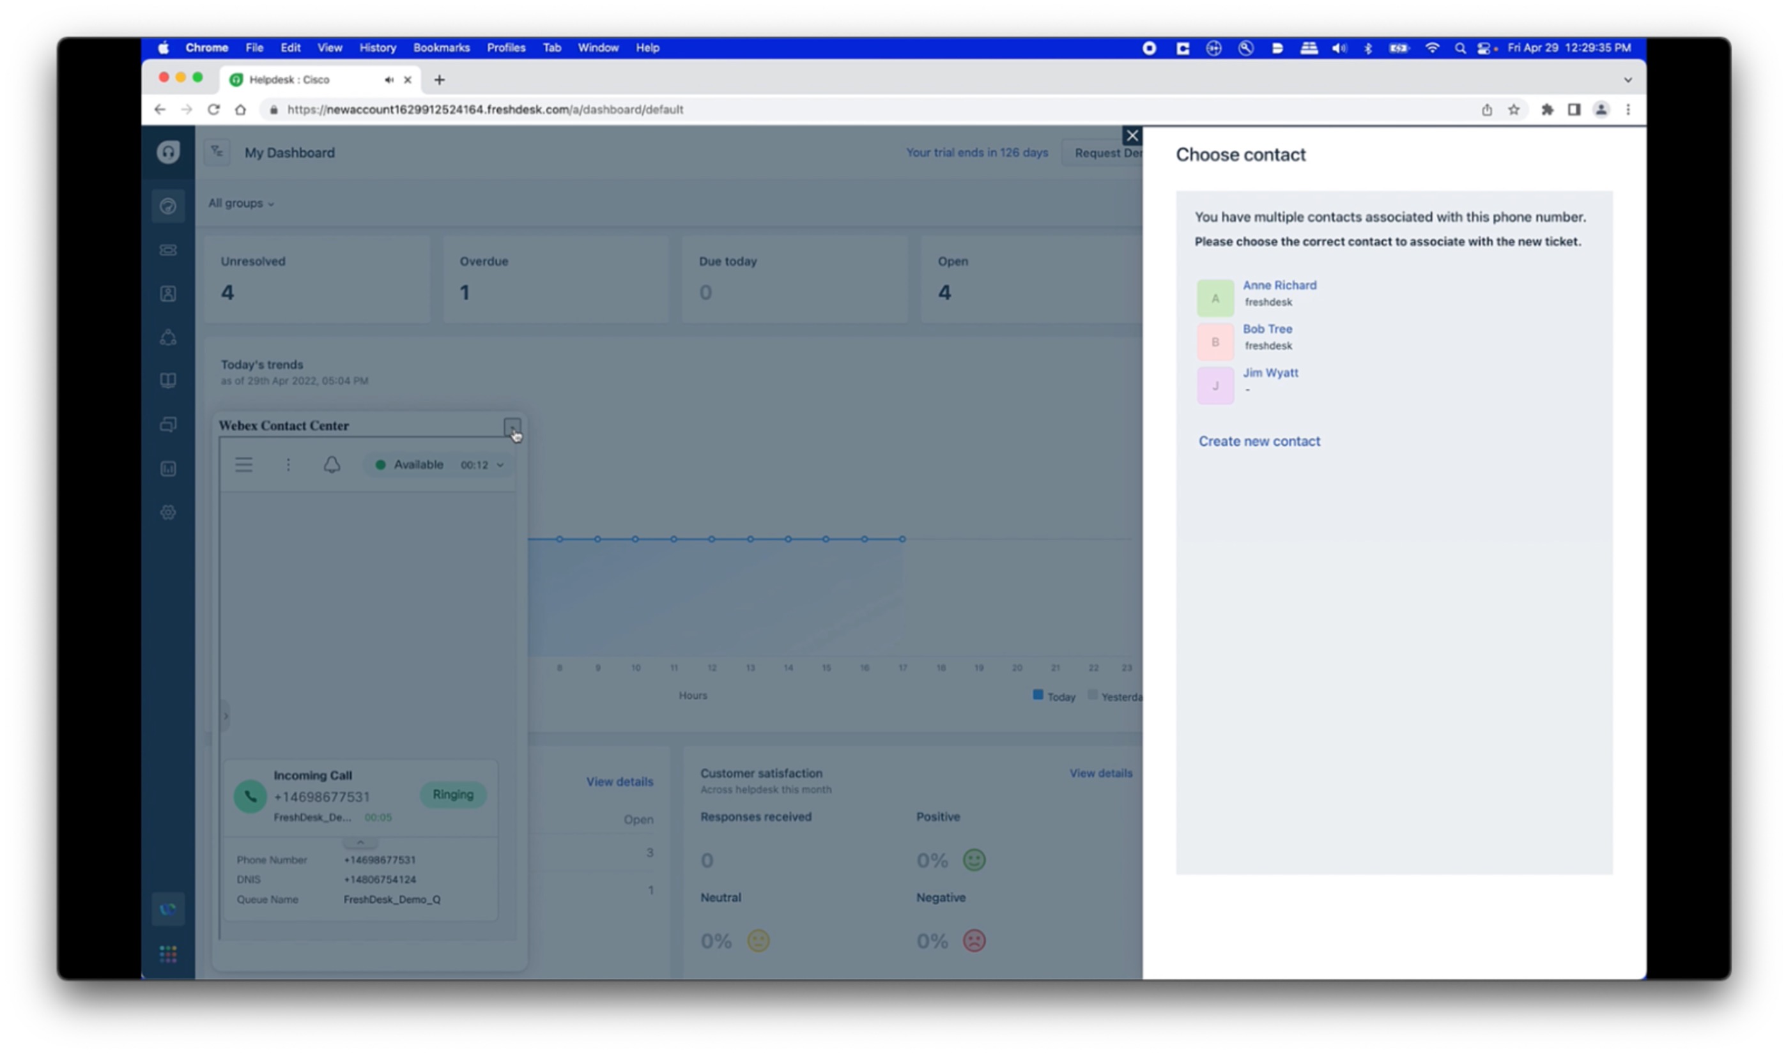Click the macOS volume icon

[1339, 47]
